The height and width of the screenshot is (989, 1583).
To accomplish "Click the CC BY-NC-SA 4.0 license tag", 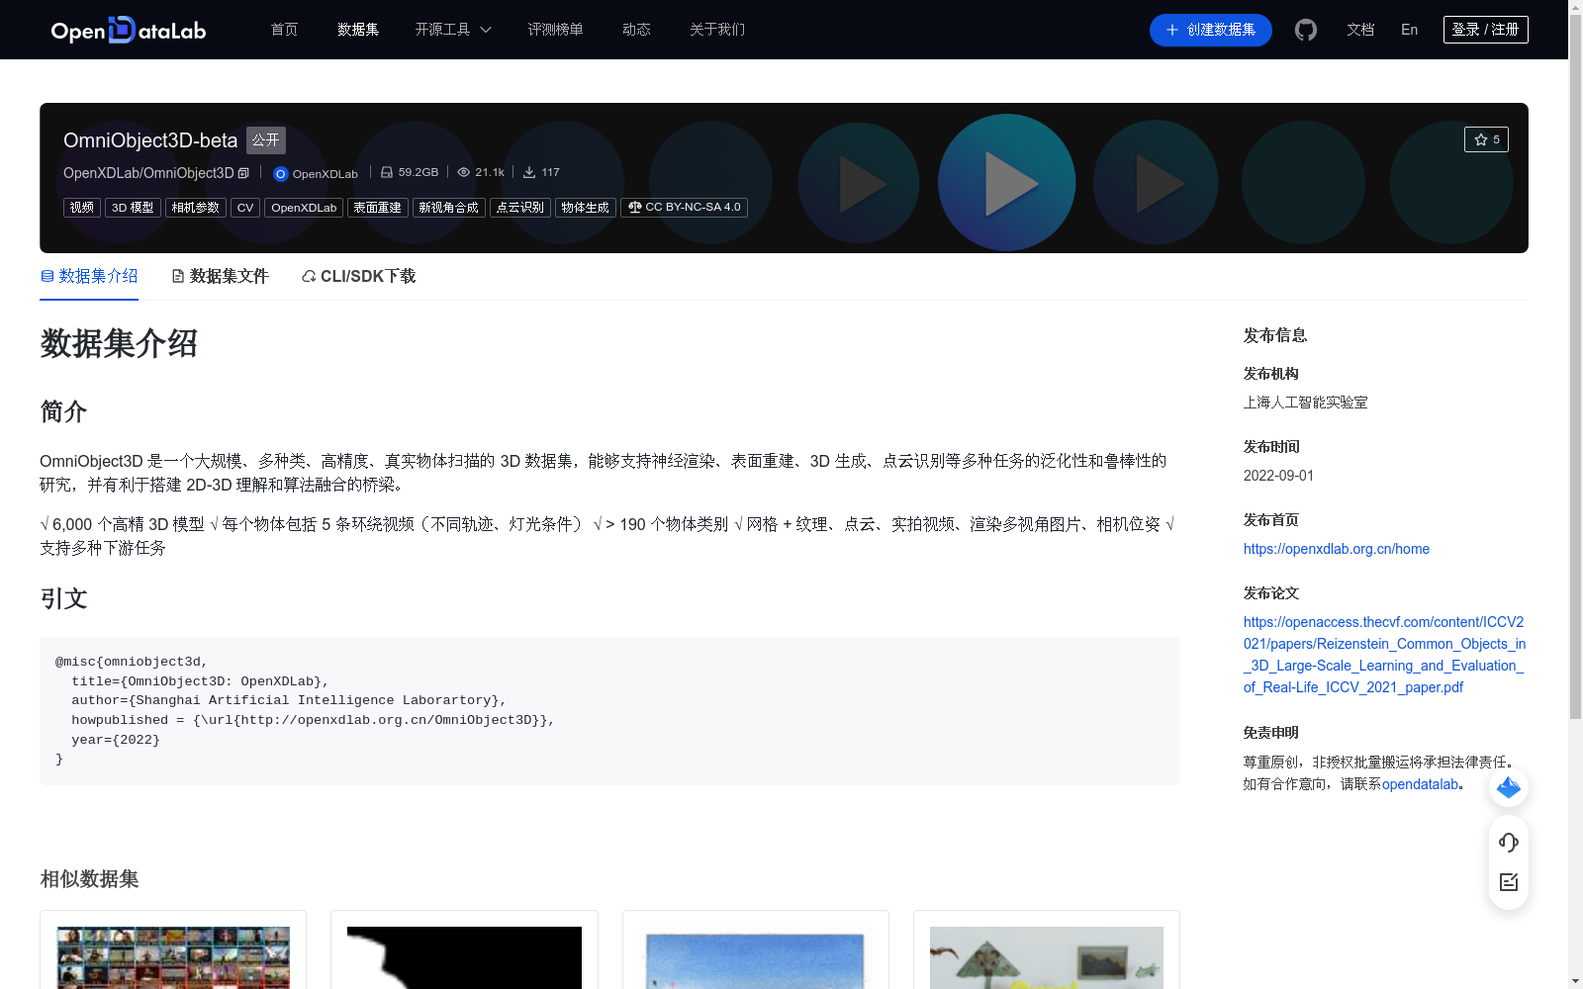I will pos(685,208).
